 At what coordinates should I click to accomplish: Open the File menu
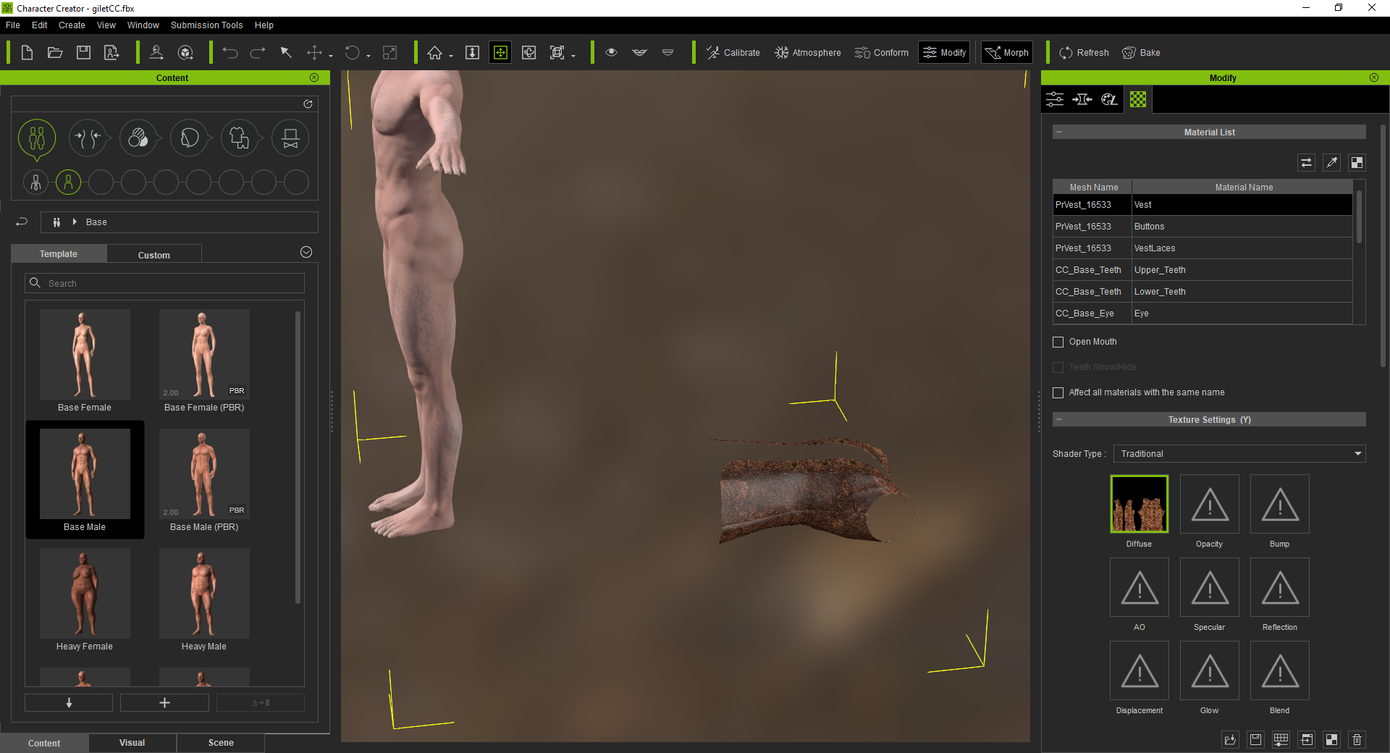pos(13,25)
